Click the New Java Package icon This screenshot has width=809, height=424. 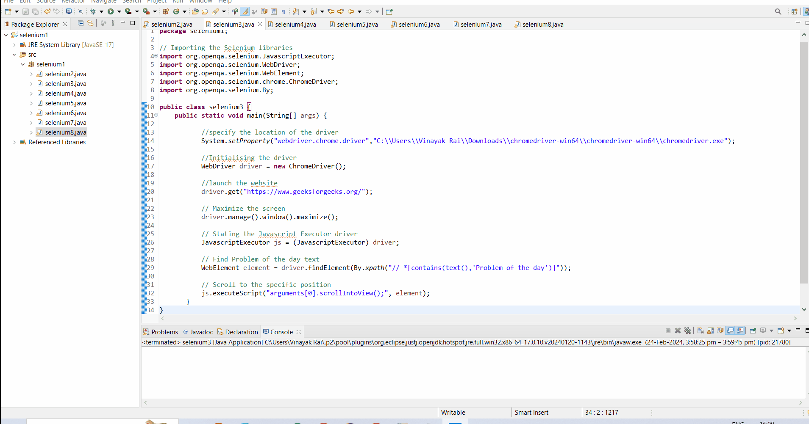(166, 11)
